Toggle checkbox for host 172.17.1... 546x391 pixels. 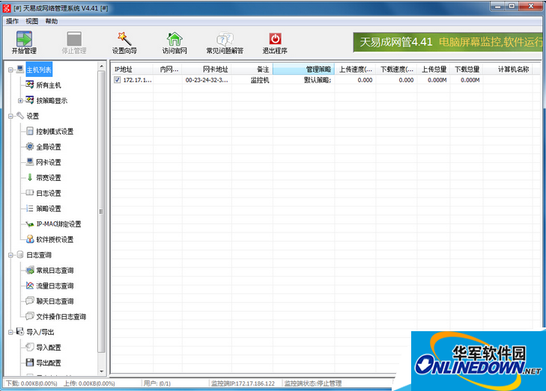click(x=118, y=80)
